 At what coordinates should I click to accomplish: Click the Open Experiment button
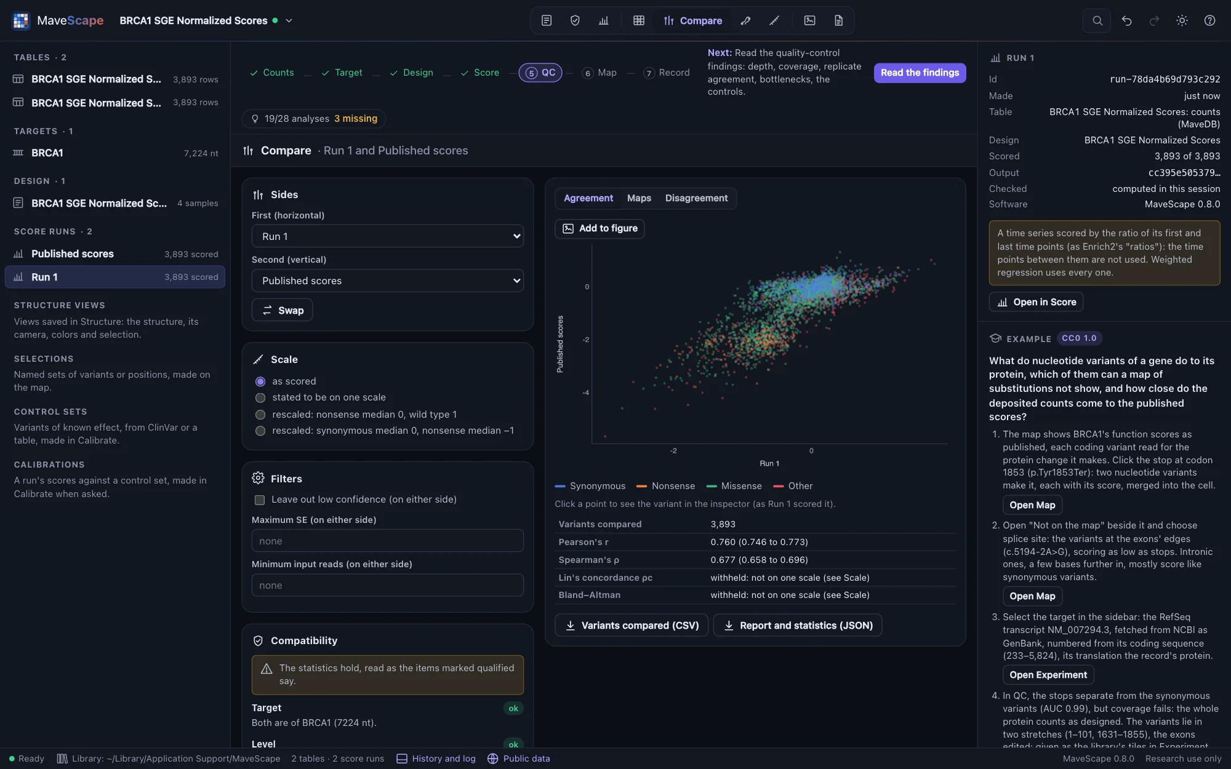[1048, 675]
